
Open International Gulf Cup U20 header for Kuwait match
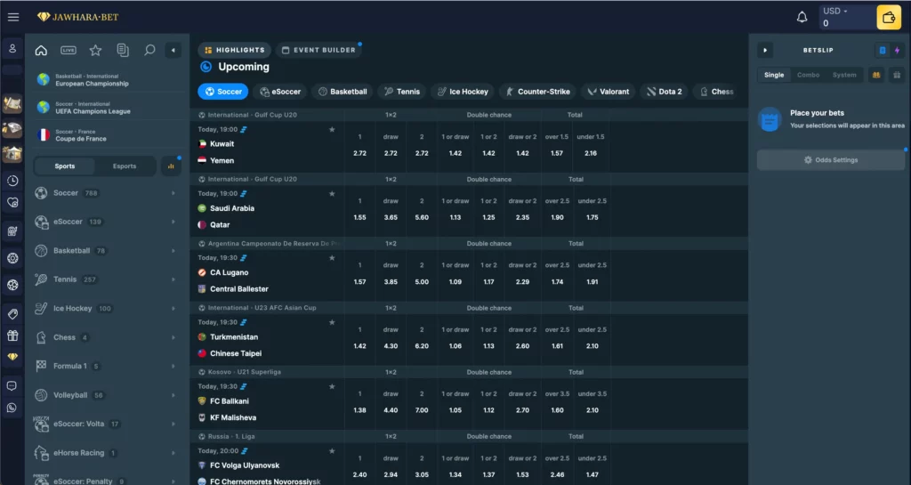pos(252,115)
